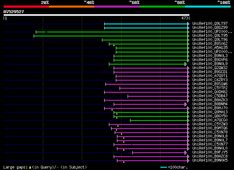Open hit UniRef100_A5AG35
The image size is (234, 170).
[210, 48]
